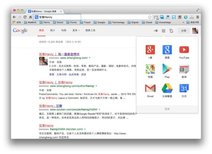Open Google Maps app icon

coord(150,69)
